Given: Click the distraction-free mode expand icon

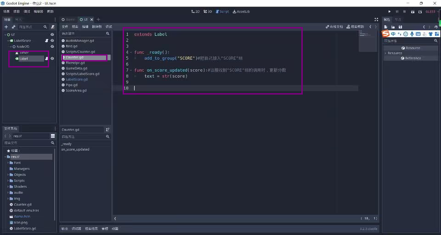Looking at the screenshot, I should (x=376, y=19).
